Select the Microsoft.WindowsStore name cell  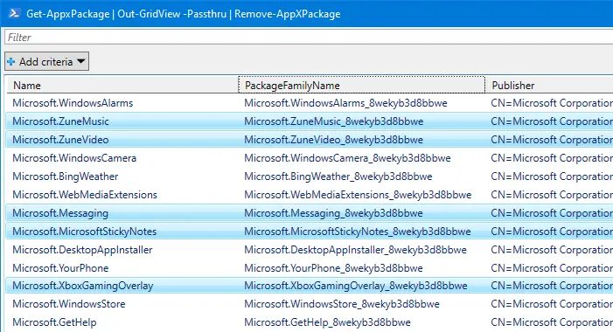click(x=69, y=304)
